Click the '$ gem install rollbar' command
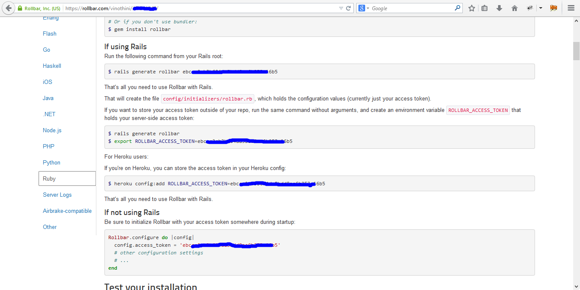Image resolution: width=580 pixels, height=290 pixels. (139, 29)
